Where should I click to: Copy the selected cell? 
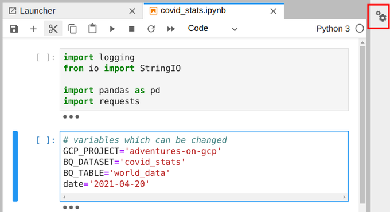72,29
